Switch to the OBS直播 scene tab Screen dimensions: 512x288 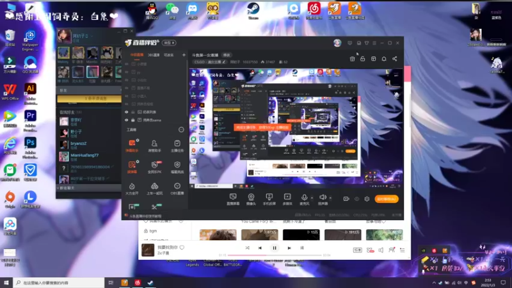pyautogui.click(x=154, y=55)
